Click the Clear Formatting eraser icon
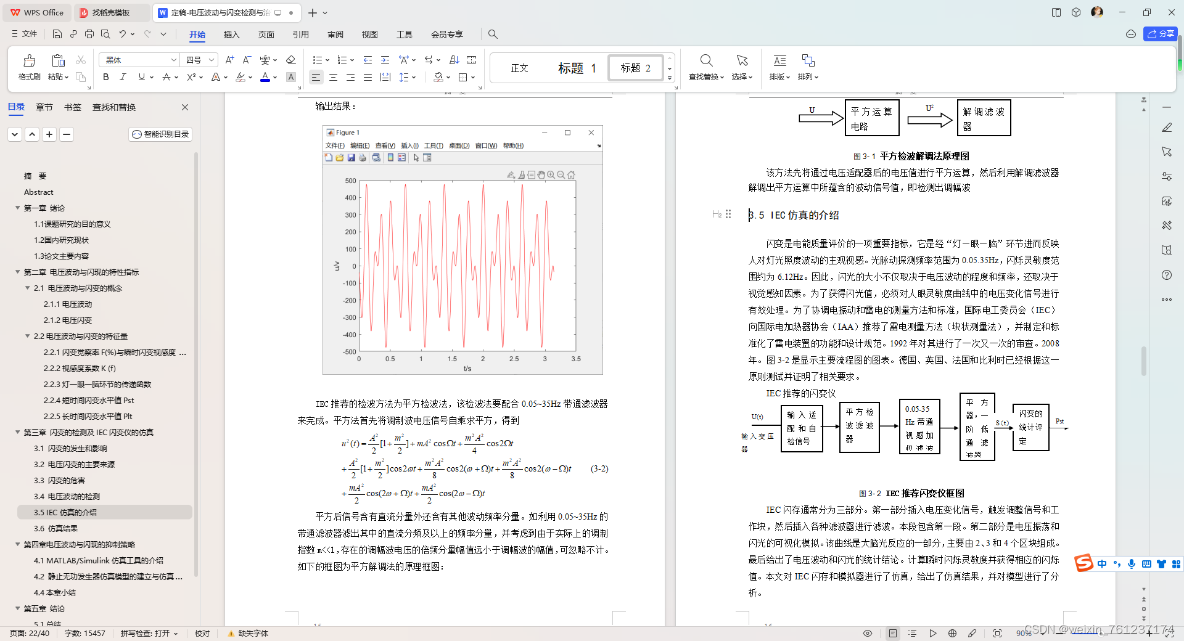1184x641 pixels. click(291, 60)
